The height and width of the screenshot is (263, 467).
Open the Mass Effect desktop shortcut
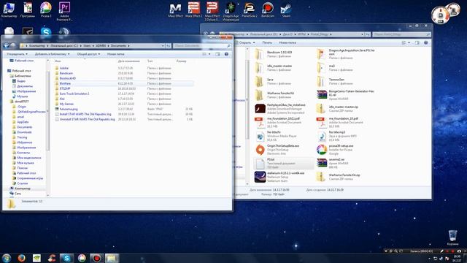(175, 10)
